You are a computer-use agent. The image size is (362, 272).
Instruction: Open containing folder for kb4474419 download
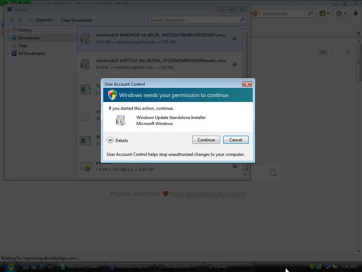(x=235, y=39)
